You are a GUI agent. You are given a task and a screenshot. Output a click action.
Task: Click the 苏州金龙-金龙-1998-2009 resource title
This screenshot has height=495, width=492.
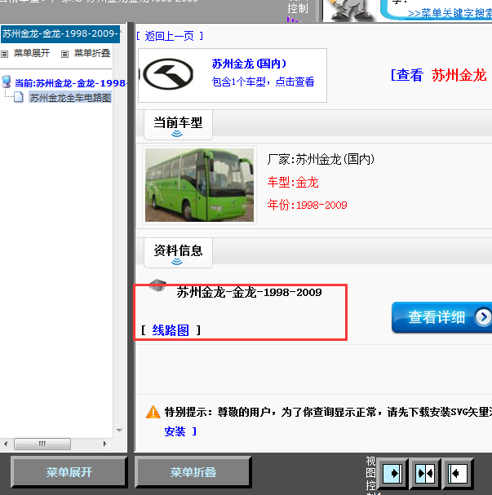pyautogui.click(x=249, y=292)
